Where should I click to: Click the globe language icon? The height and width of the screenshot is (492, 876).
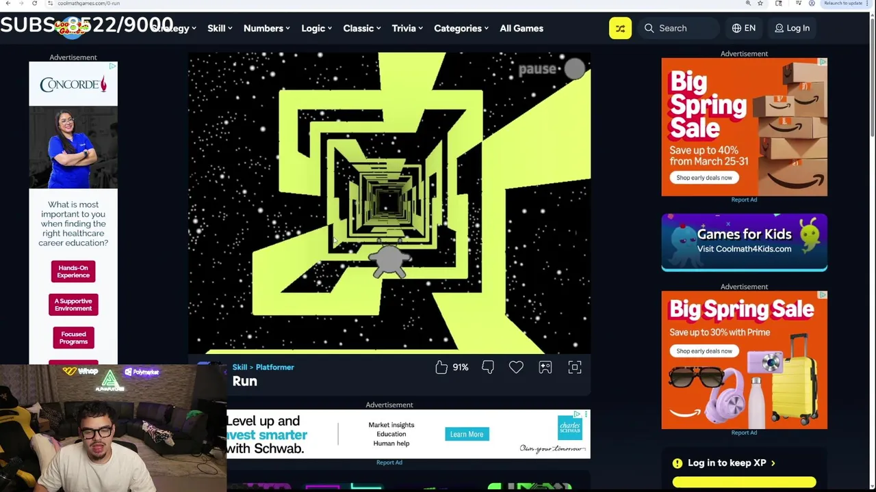(736, 28)
